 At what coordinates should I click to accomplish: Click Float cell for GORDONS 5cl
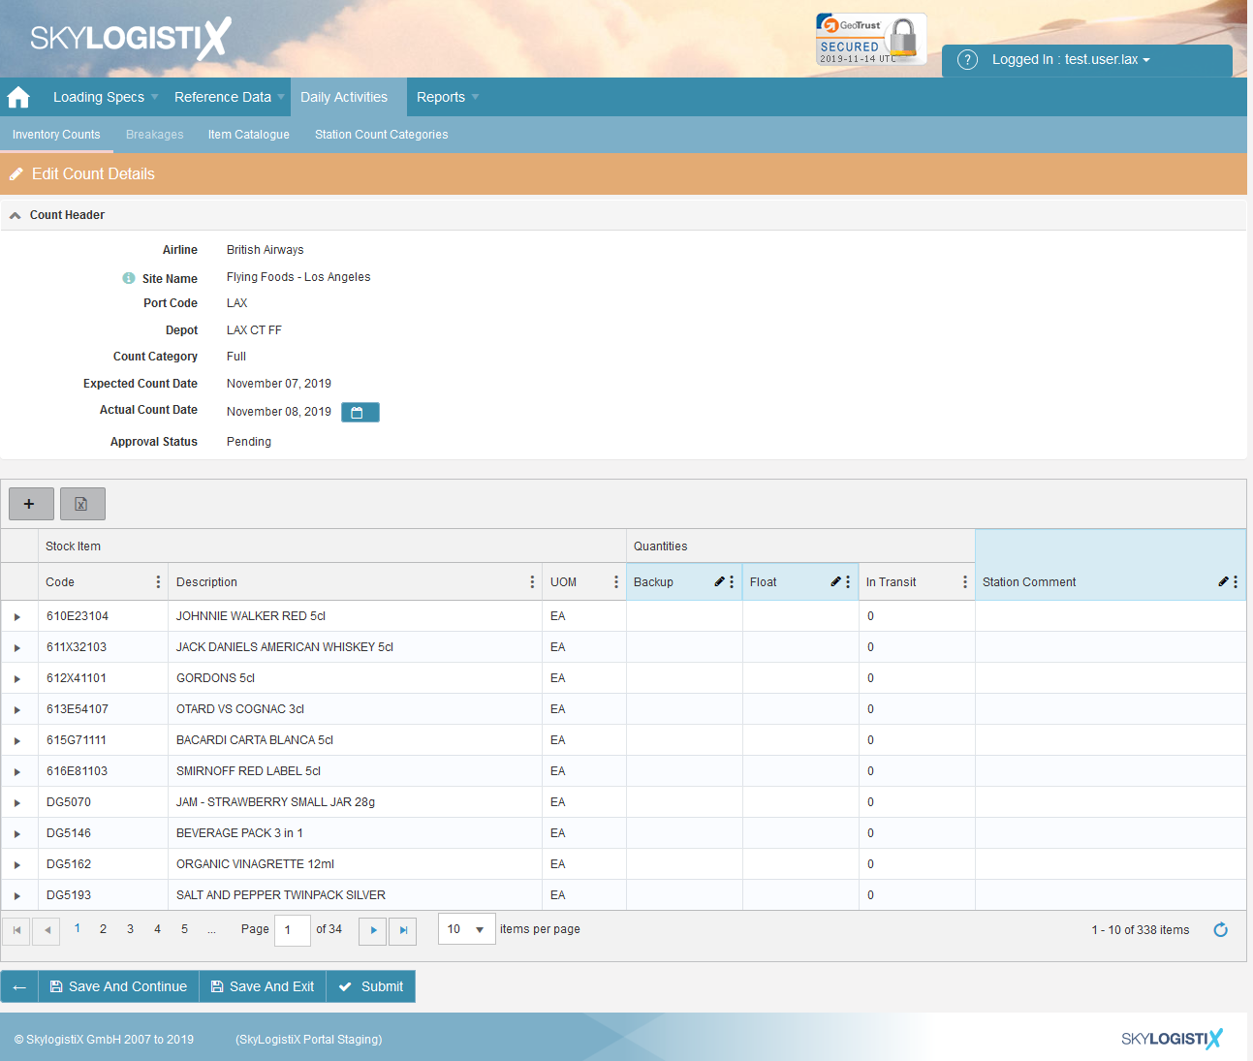(800, 678)
